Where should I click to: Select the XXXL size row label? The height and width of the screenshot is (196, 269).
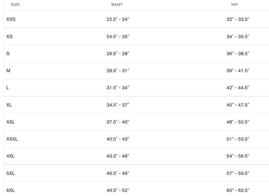coord(12,139)
